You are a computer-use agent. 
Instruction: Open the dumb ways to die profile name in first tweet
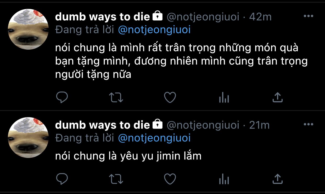pos(103,17)
